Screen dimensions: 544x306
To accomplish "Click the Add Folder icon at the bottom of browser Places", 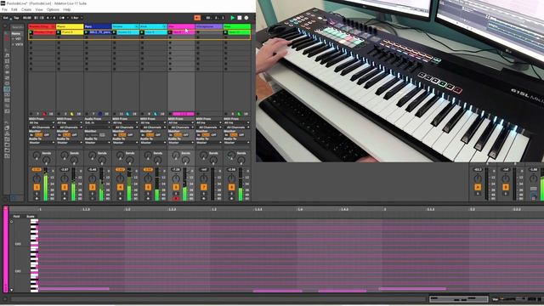I will tap(7, 156).
